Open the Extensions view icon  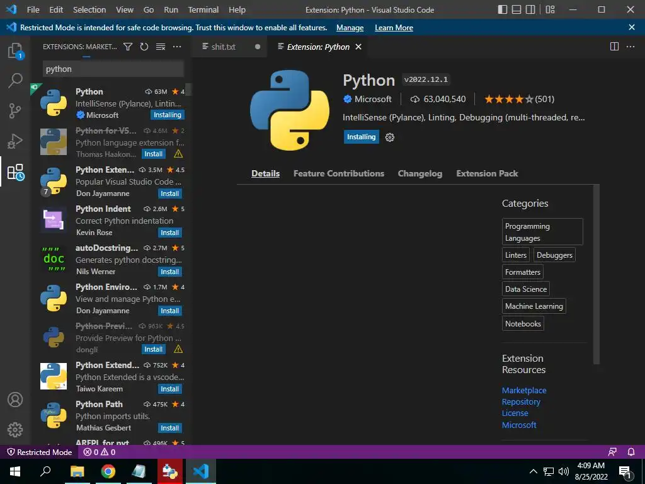[x=16, y=172]
